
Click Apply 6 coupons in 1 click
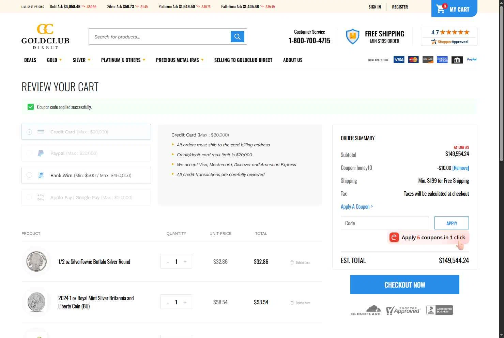pos(428,238)
